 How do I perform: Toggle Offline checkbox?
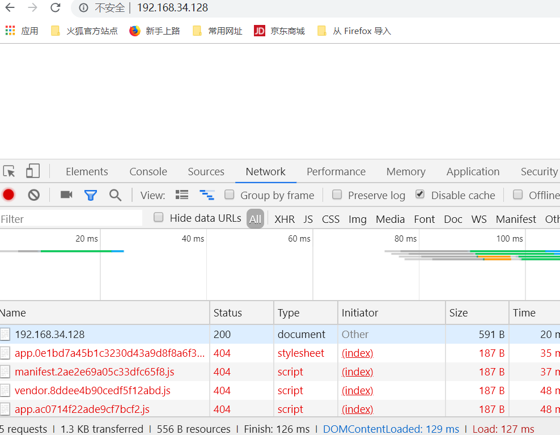point(517,195)
